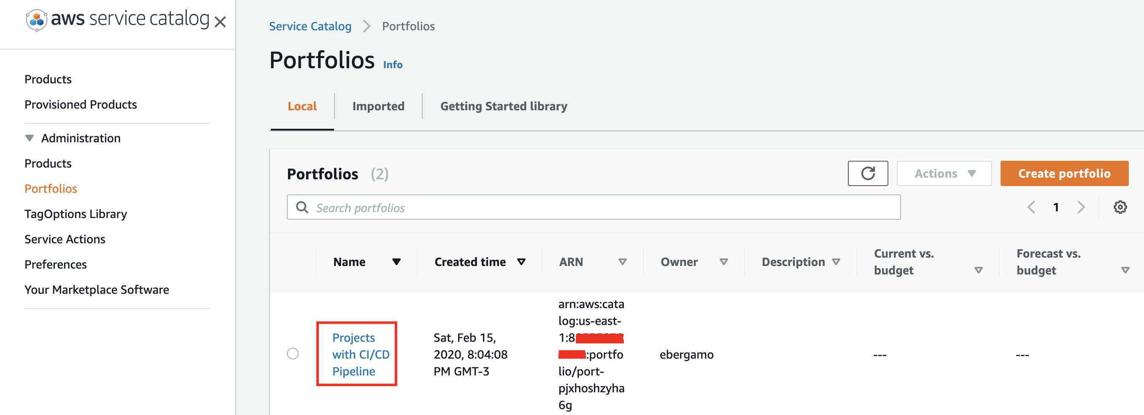
Task: Click the Create portfolio button
Action: 1064,173
